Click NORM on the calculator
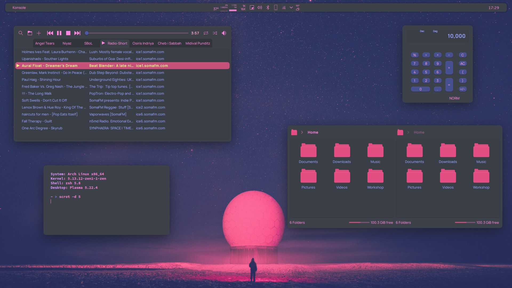 pos(454,98)
